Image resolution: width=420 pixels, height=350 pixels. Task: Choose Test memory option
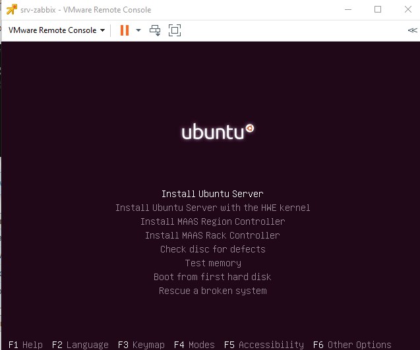coord(213,263)
